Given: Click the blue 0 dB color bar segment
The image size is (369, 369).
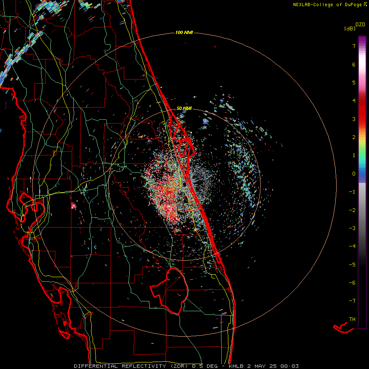Looking at the screenshot, I should (x=362, y=175).
